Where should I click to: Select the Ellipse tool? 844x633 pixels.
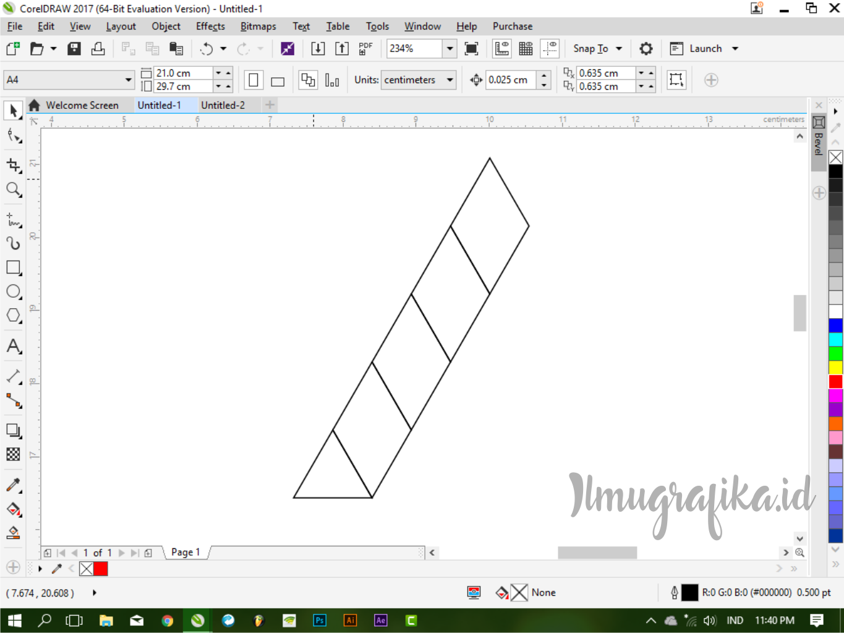point(13,291)
